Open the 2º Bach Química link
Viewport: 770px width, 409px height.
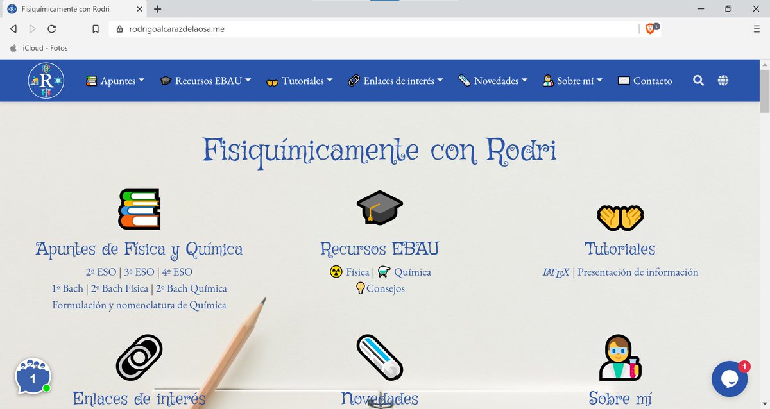click(x=192, y=288)
